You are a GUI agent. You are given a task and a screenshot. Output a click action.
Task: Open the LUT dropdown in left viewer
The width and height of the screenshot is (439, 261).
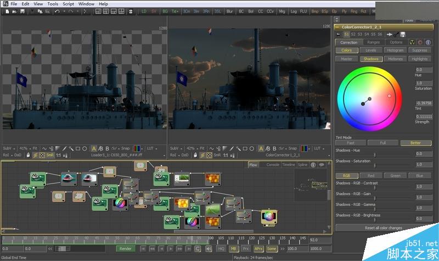[150, 148]
